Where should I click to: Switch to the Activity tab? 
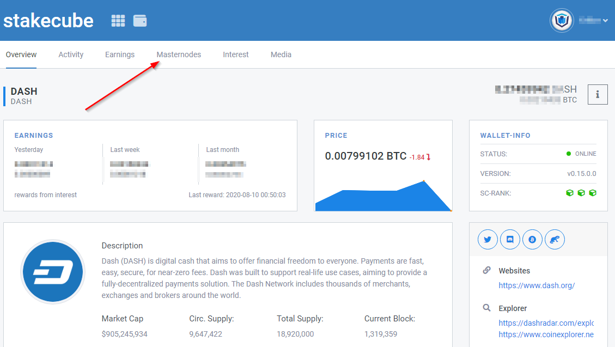tap(71, 54)
